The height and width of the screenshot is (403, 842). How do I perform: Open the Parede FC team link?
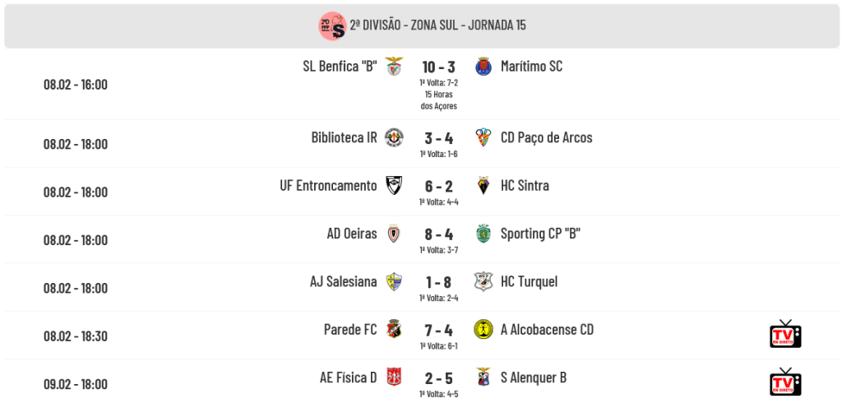tap(350, 329)
